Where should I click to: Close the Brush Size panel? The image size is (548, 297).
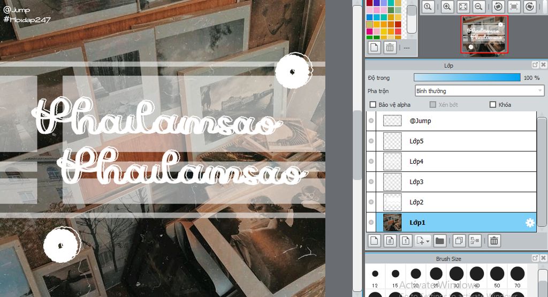543,258
